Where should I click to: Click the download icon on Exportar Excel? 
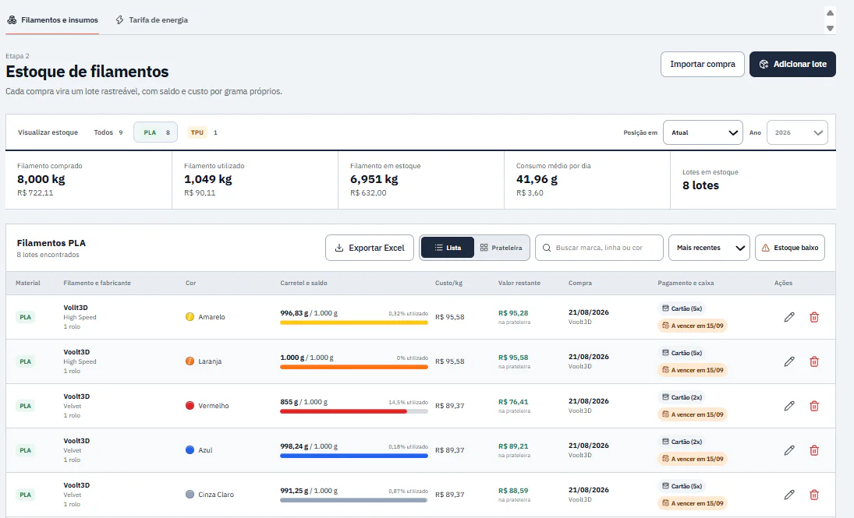pyautogui.click(x=338, y=248)
